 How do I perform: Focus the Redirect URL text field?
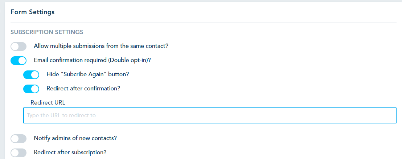tap(210, 115)
